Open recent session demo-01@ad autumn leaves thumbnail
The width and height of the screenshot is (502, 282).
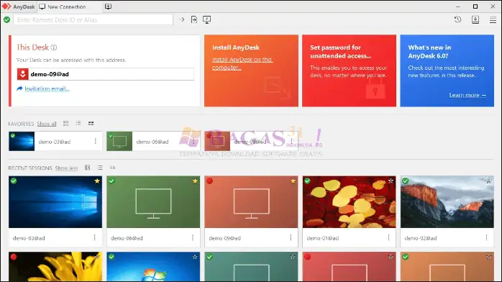350,202
